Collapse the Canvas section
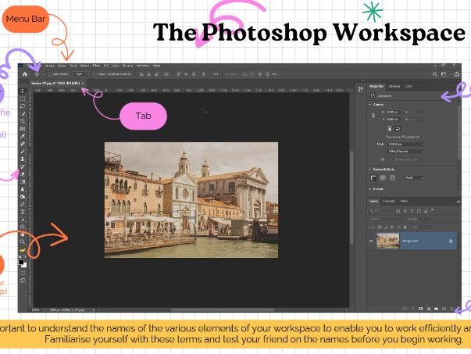The image size is (471, 354). coord(370,105)
